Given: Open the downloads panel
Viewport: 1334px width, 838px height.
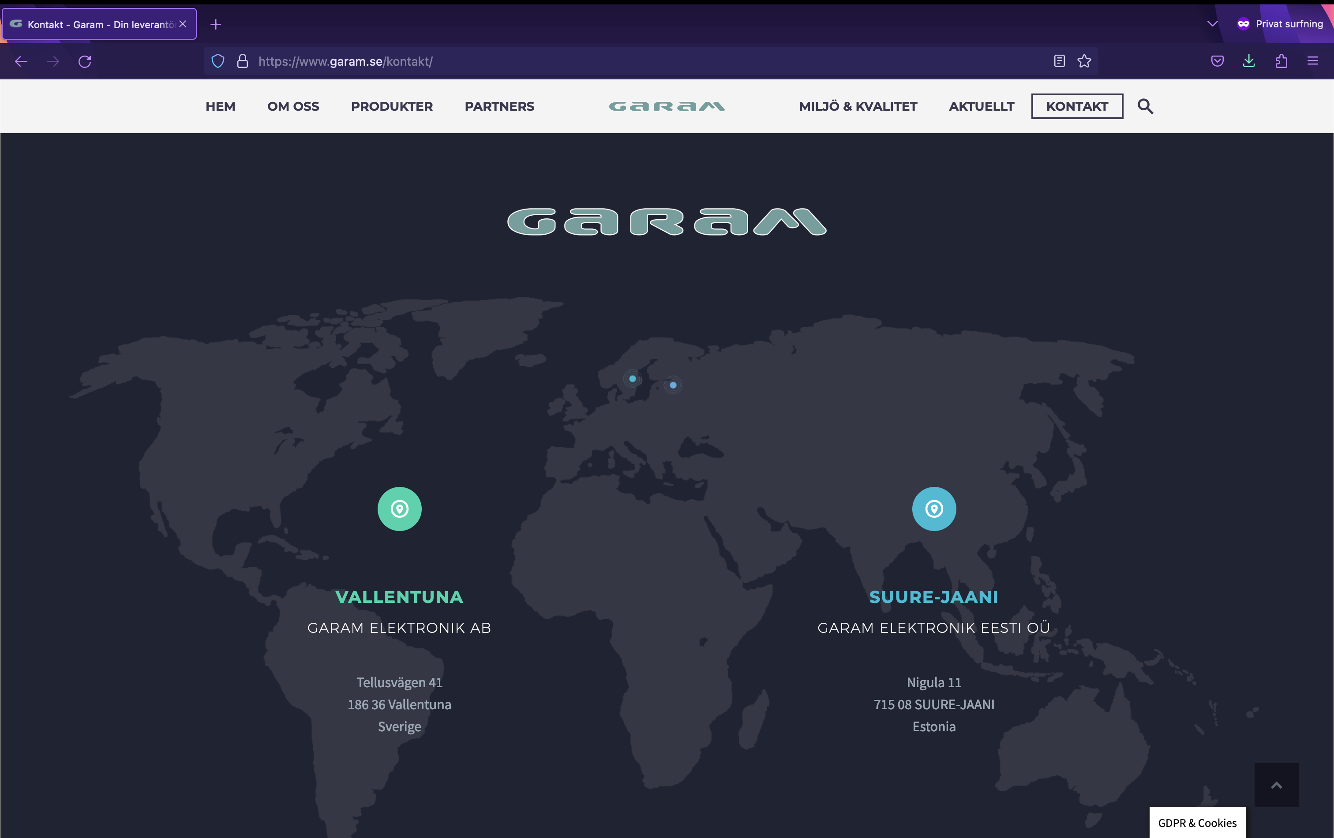Looking at the screenshot, I should pyautogui.click(x=1249, y=61).
